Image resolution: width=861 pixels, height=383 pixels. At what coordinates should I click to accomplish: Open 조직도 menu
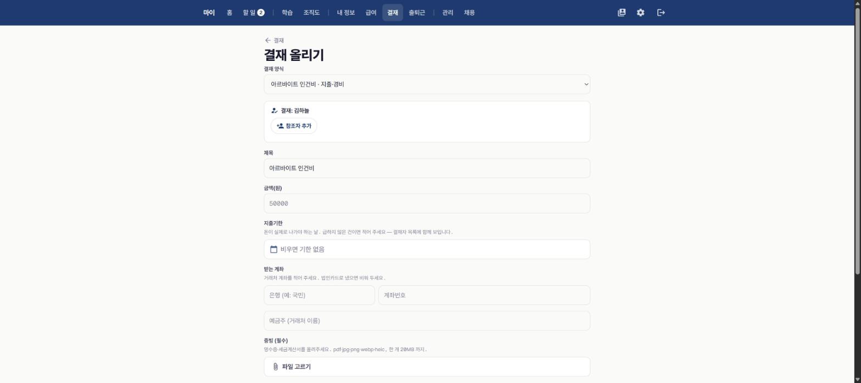311,13
